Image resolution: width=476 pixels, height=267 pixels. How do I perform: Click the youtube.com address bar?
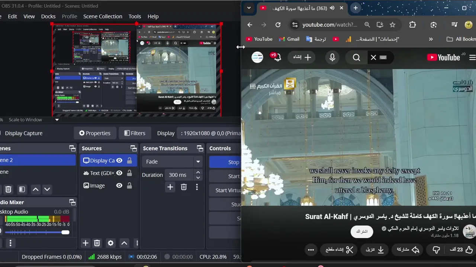(x=330, y=25)
